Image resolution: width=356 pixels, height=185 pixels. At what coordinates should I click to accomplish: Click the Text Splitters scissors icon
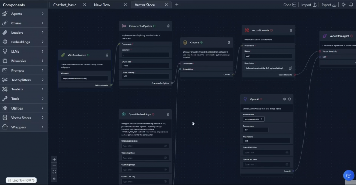pos(5,80)
